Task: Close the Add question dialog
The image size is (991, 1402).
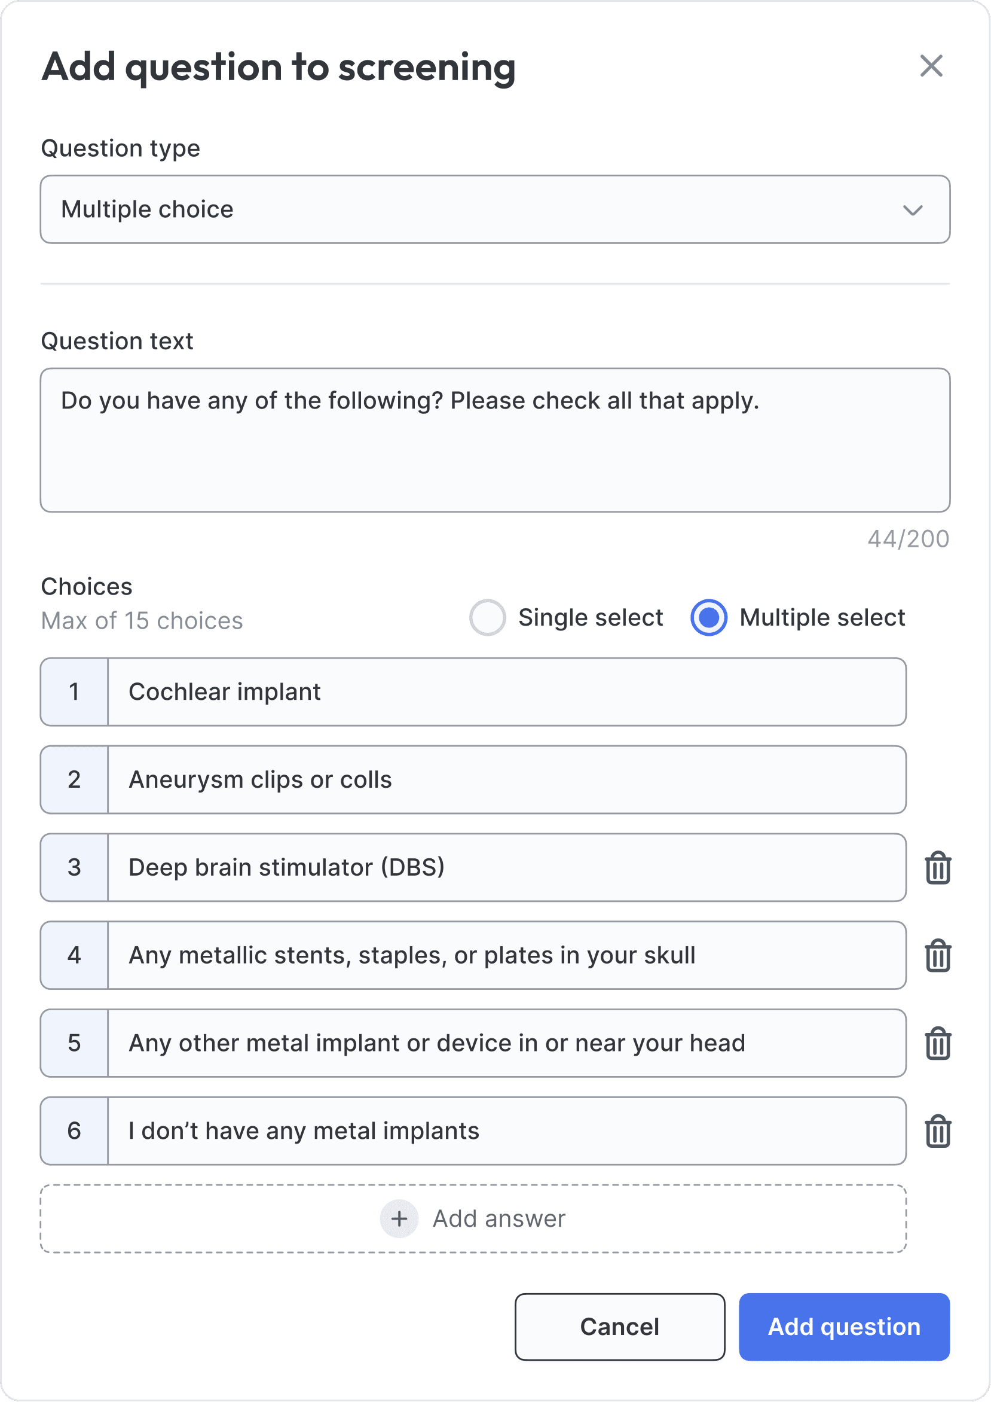Action: (931, 66)
